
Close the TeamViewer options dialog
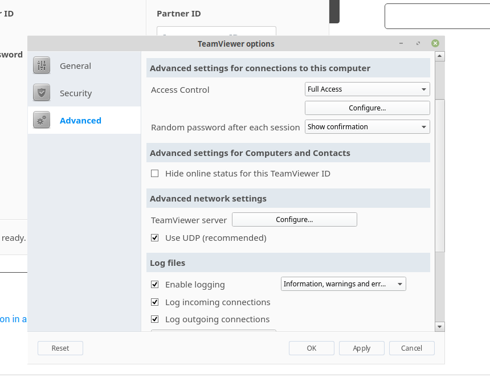[x=435, y=43]
